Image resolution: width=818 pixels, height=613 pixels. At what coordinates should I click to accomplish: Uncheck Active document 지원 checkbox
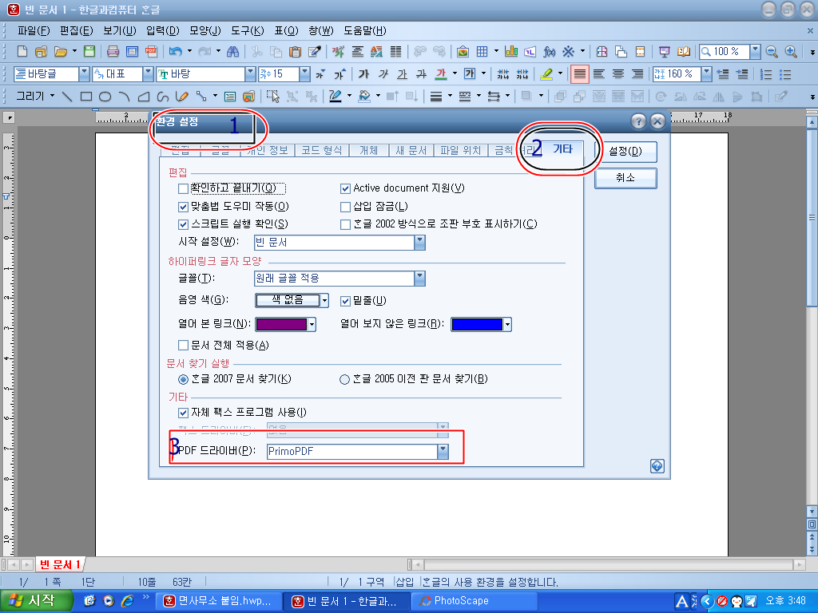point(346,188)
